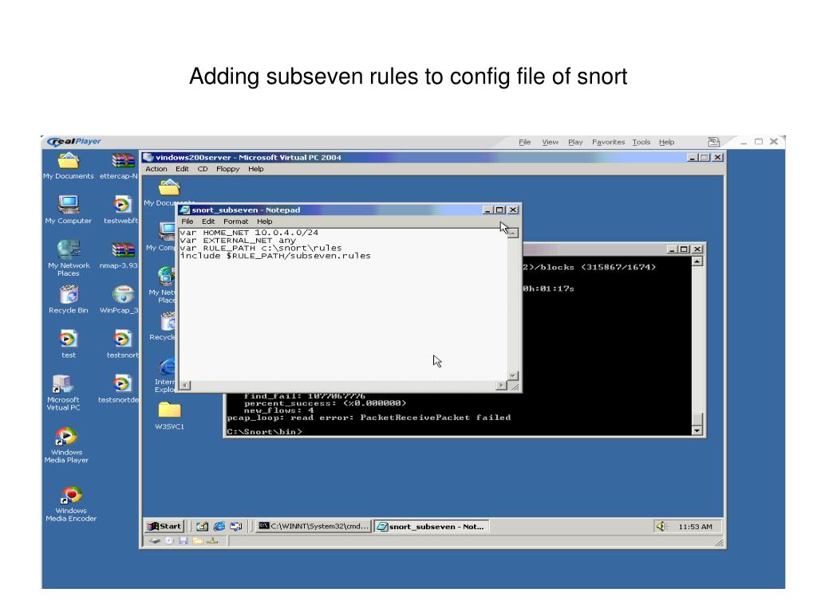Viewport: 817px width, 612px height.
Task: Select the testsnortde media file icon
Action: (122, 384)
